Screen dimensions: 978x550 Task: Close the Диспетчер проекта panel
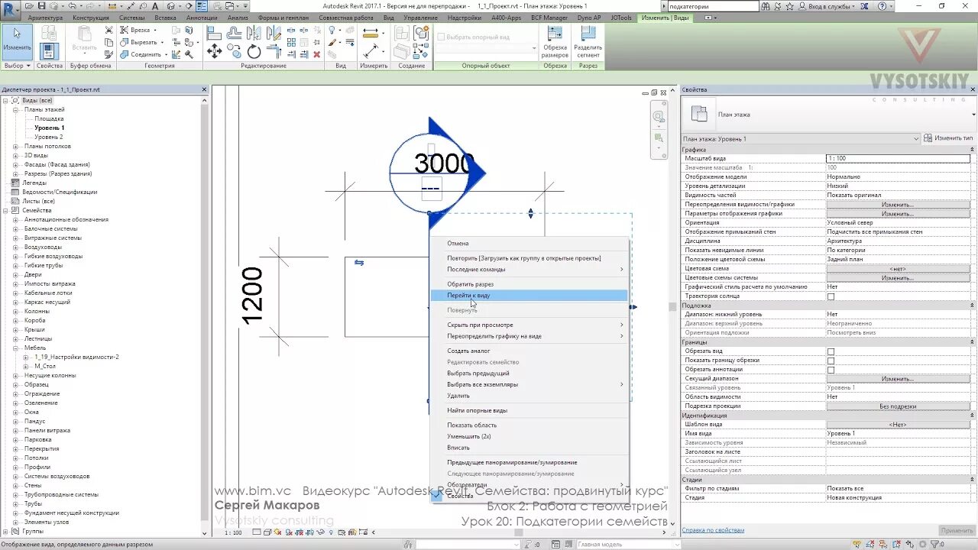tap(204, 89)
